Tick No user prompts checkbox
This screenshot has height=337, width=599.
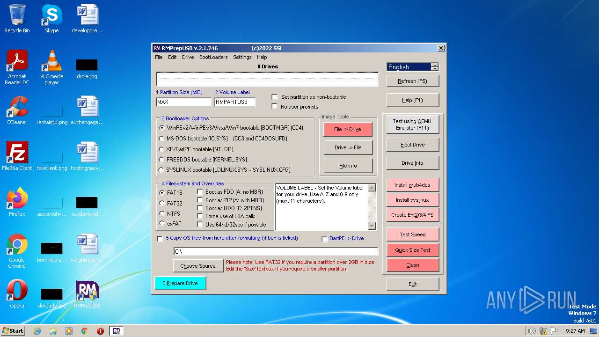tap(275, 107)
